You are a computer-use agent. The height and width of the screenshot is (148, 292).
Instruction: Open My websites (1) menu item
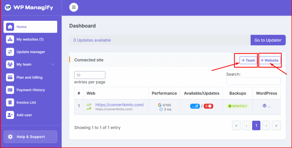[x=30, y=39]
